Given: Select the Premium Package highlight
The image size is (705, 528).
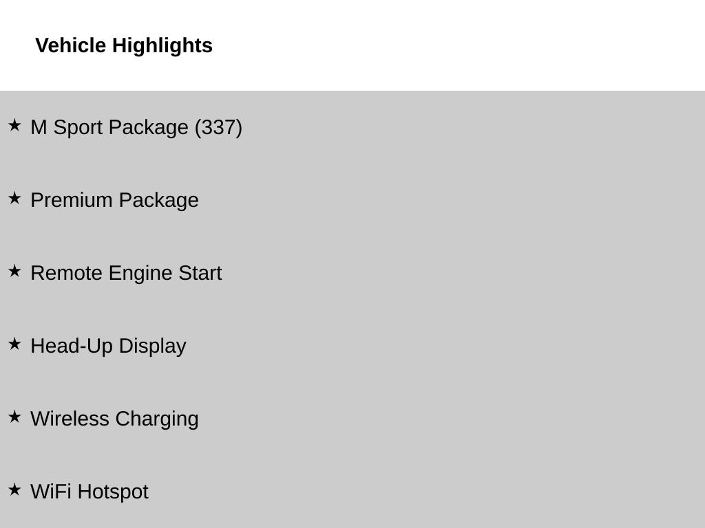Looking at the screenshot, I should [115, 200].
